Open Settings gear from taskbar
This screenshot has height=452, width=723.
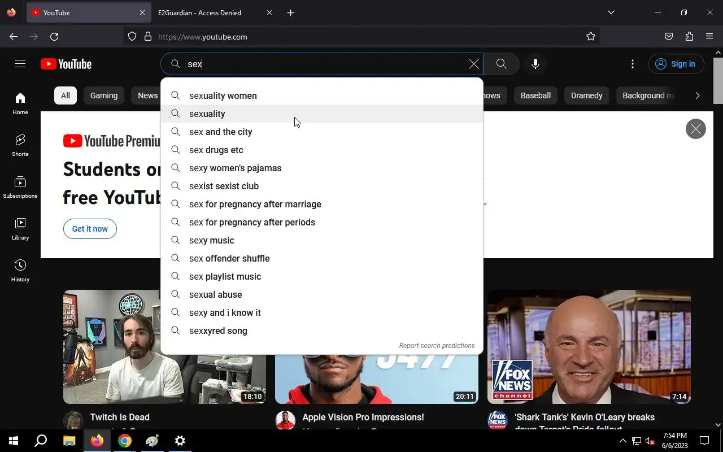coord(180,441)
